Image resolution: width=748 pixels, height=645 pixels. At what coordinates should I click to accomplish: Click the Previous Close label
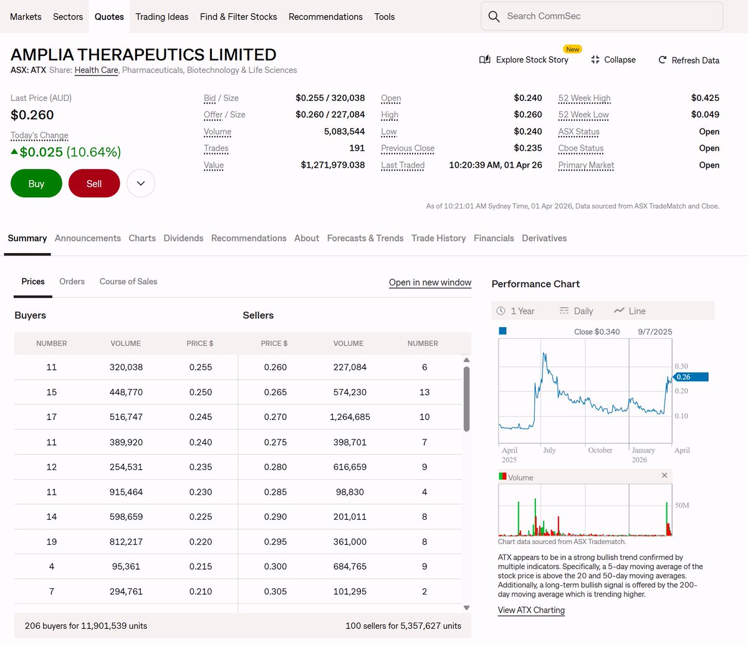tap(408, 148)
